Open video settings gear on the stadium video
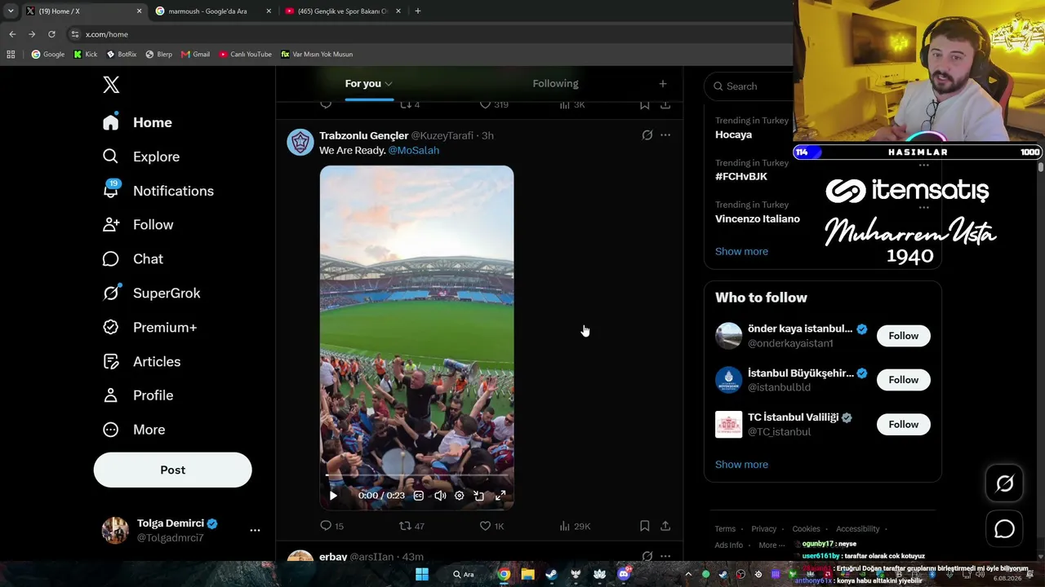The width and height of the screenshot is (1045, 587). pyautogui.click(x=459, y=495)
